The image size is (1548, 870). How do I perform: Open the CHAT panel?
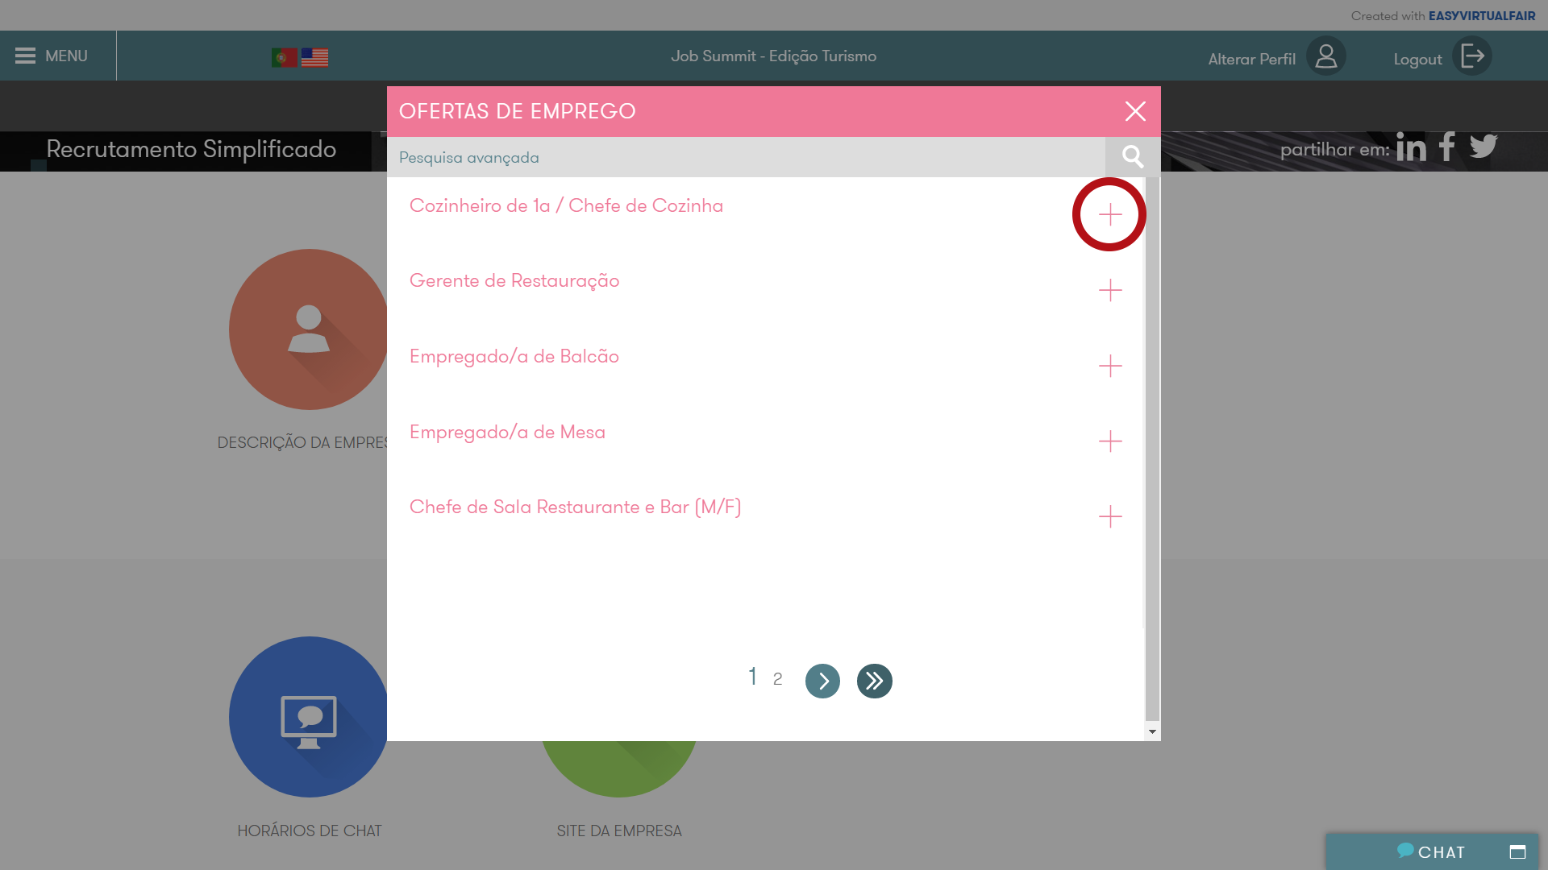click(x=1431, y=851)
